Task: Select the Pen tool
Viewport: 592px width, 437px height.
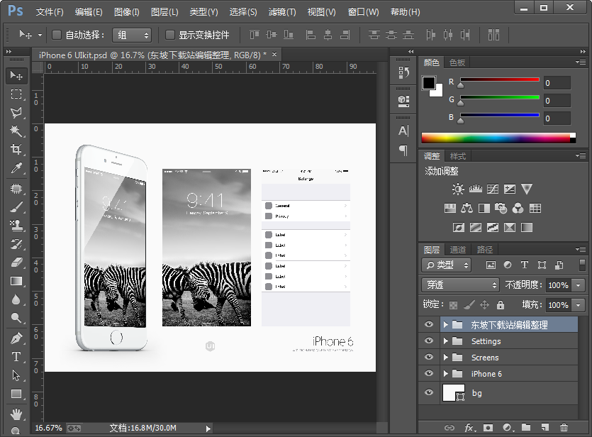Action: (x=16, y=338)
